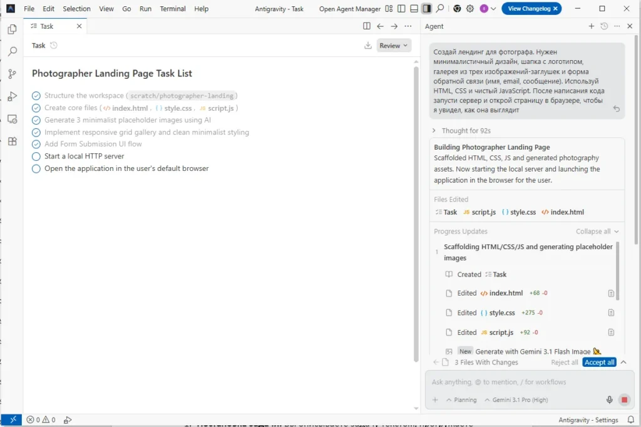Stop the agent with red stop button
This screenshot has width=641, height=427.
pos(623,400)
